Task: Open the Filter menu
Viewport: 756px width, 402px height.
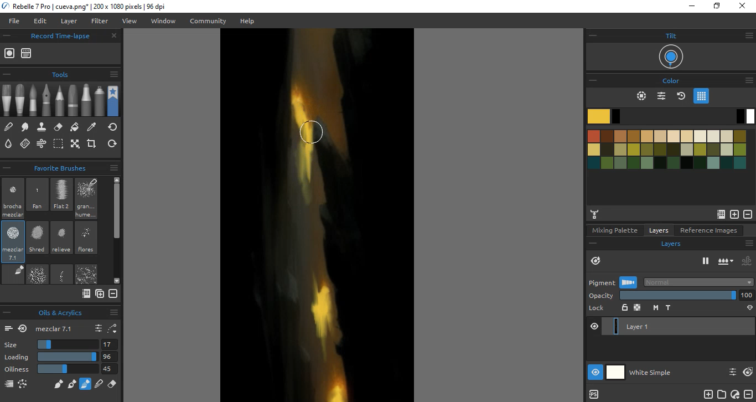Action: pyautogui.click(x=100, y=21)
